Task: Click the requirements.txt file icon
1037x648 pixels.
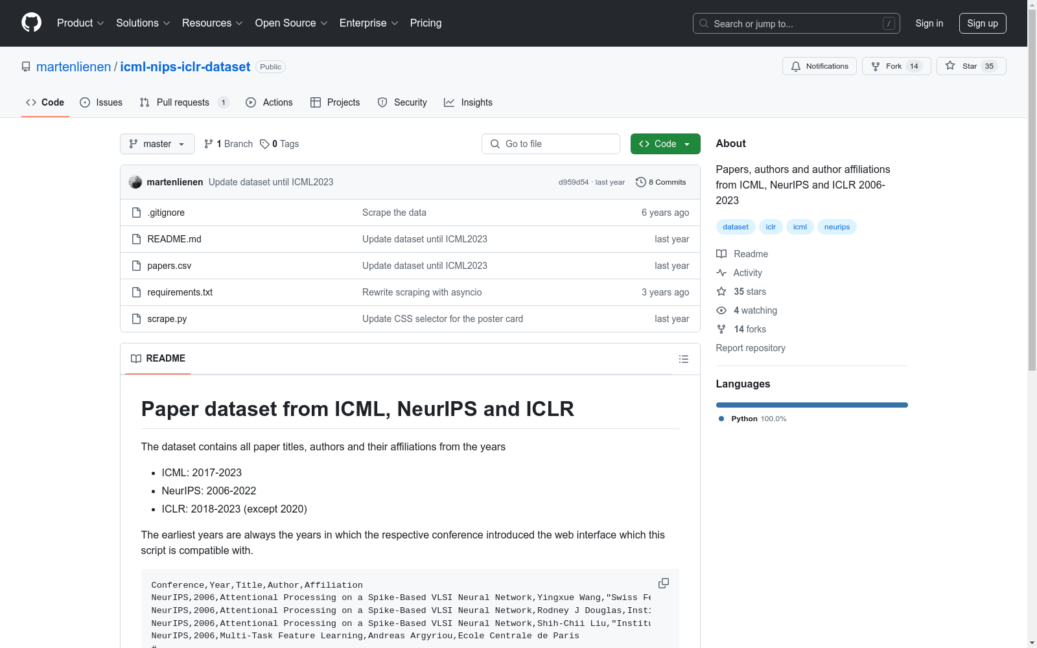Action: (x=136, y=292)
